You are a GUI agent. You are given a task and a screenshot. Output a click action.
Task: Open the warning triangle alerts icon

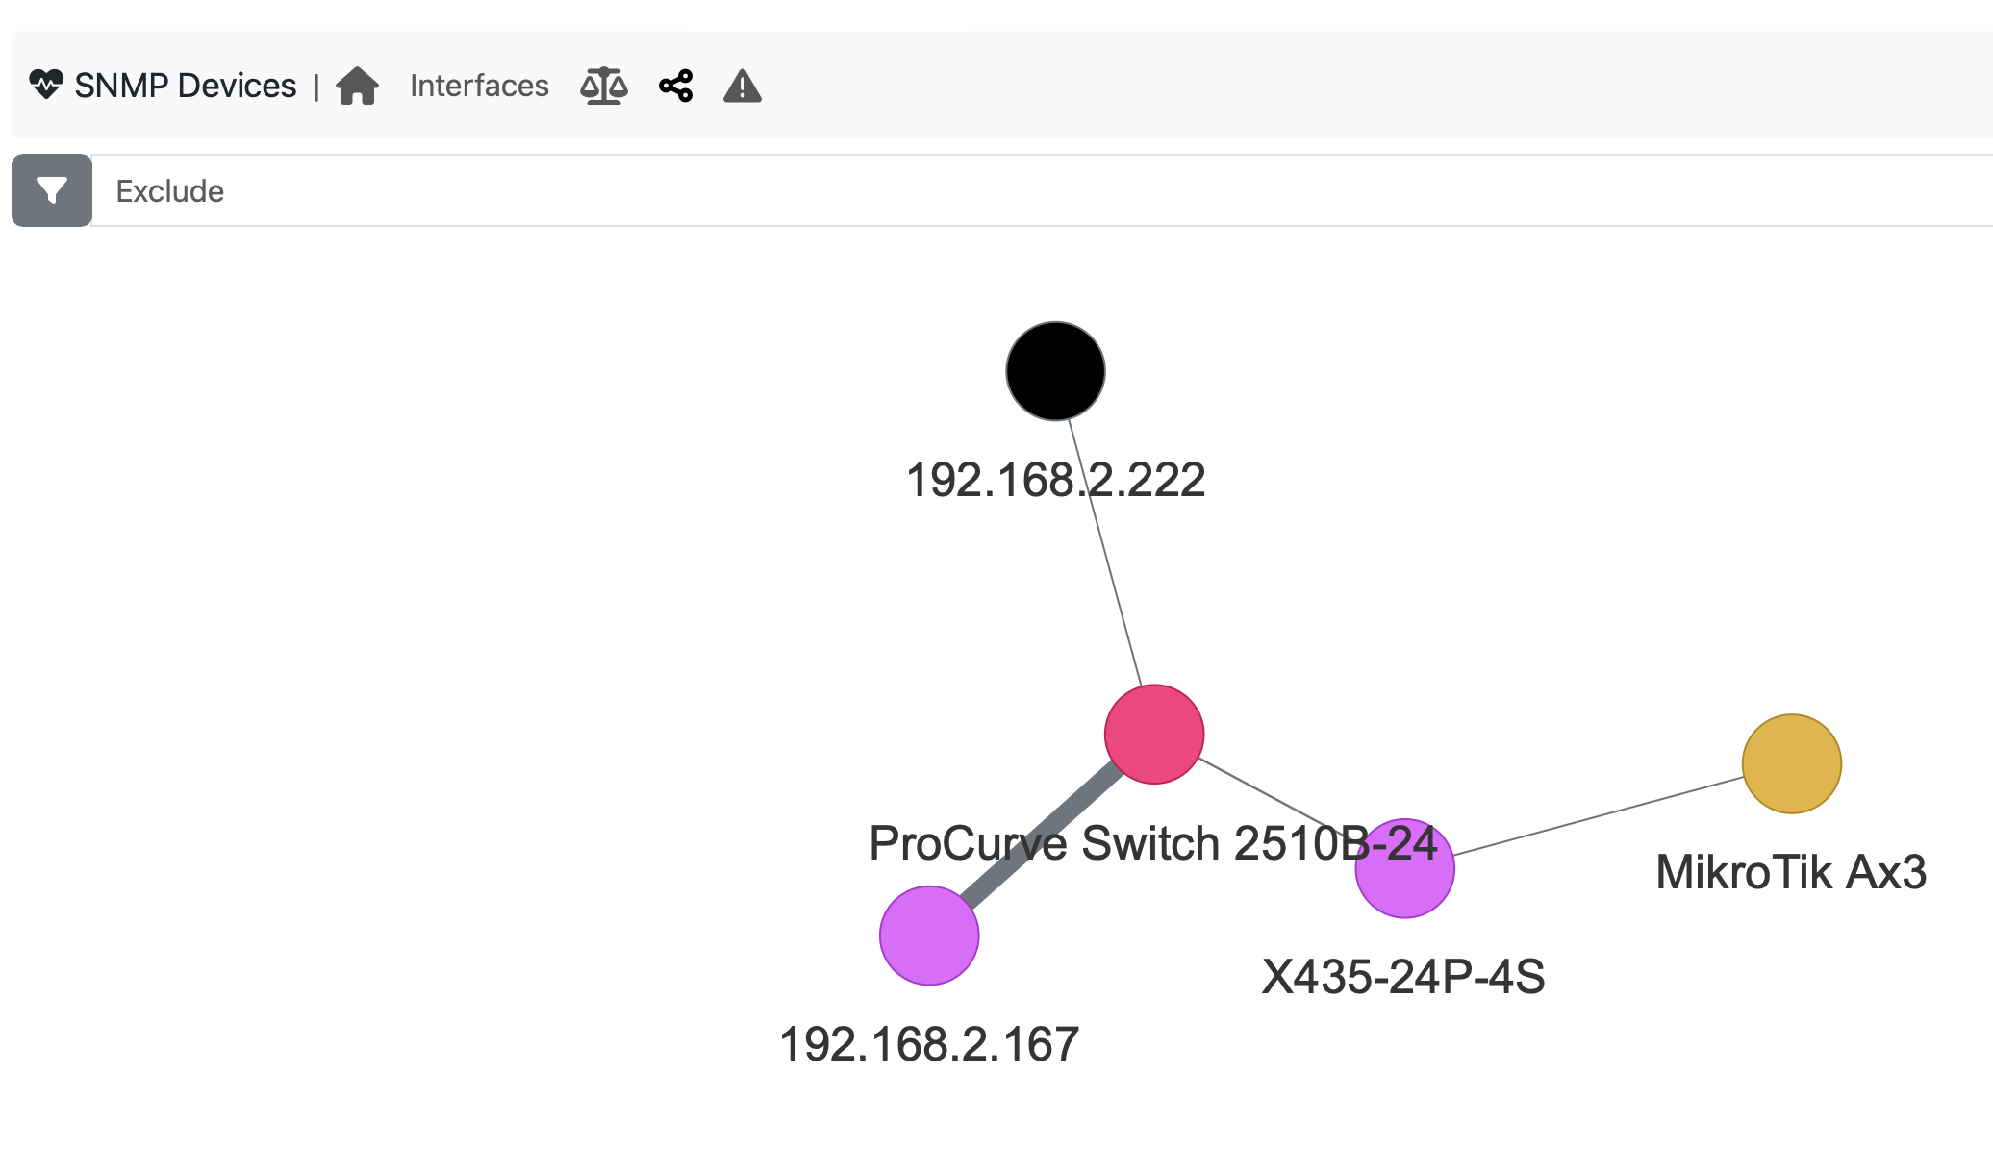pos(743,86)
